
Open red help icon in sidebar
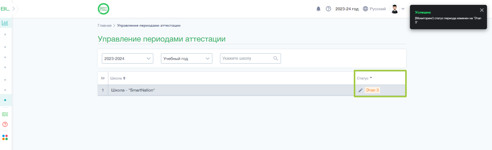tap(5, 124)
